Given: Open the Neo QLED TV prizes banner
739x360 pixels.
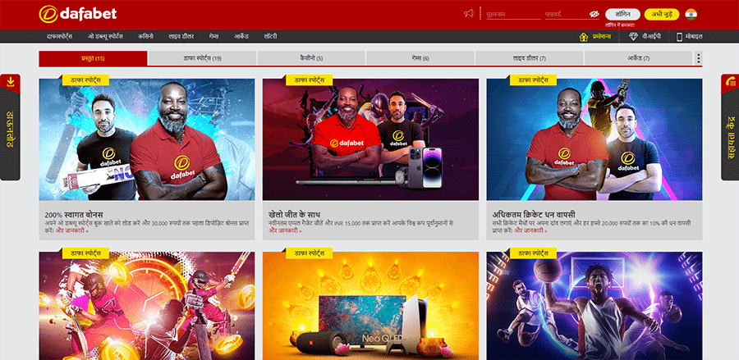Looking at the screenshot, I should [370, 306].
